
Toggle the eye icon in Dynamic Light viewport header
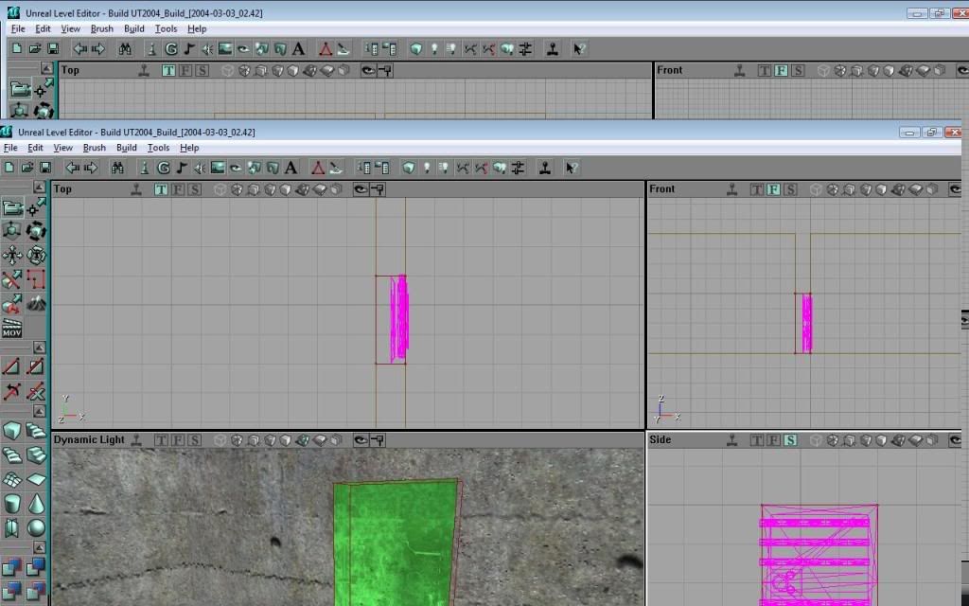[361, 440]
